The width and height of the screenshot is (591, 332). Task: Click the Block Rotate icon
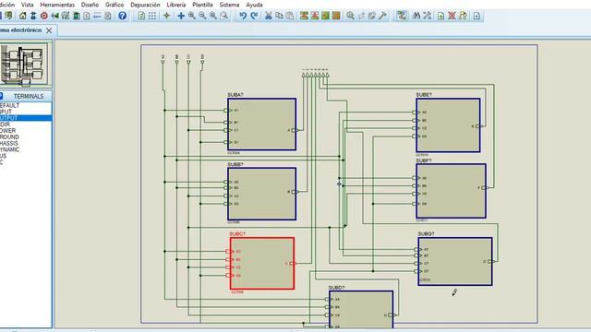(325, 16)
